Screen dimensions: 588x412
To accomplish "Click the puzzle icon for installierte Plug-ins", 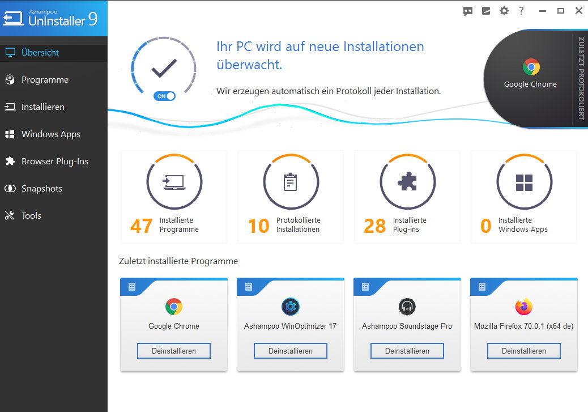I will (407, 182).
